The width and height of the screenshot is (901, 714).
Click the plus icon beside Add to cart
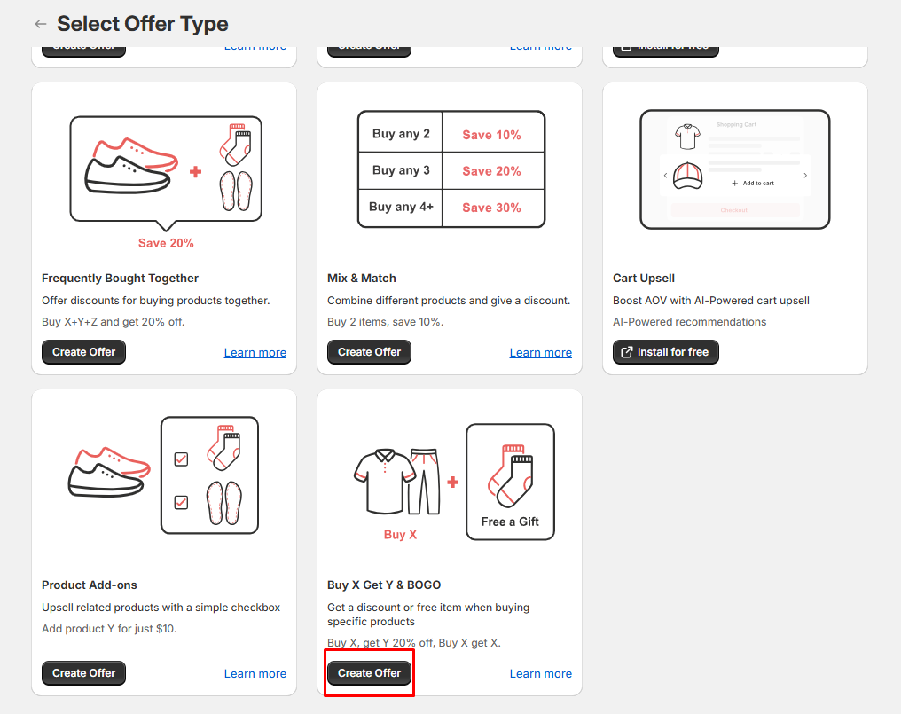[735, 183]
